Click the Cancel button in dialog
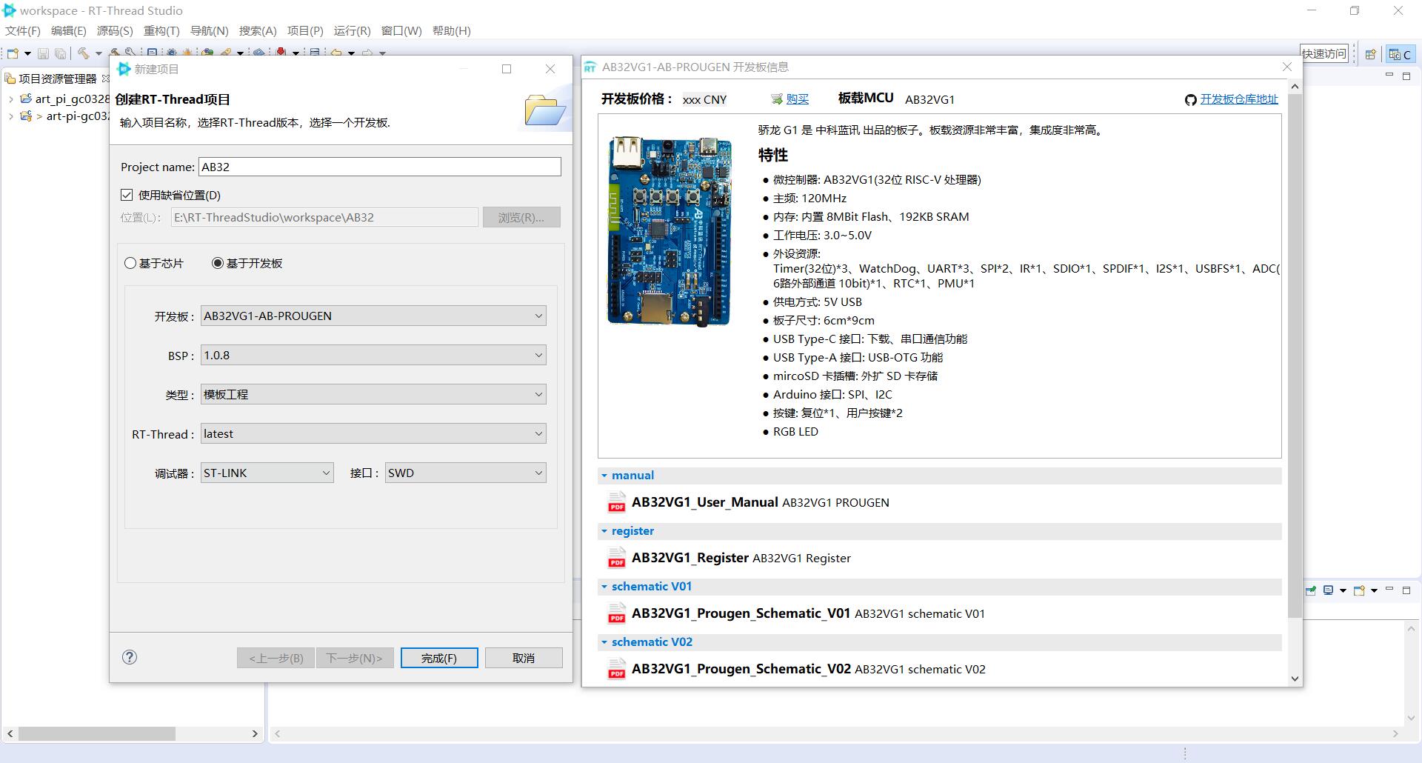This screenshot has height=763, width=1422. 524,658
